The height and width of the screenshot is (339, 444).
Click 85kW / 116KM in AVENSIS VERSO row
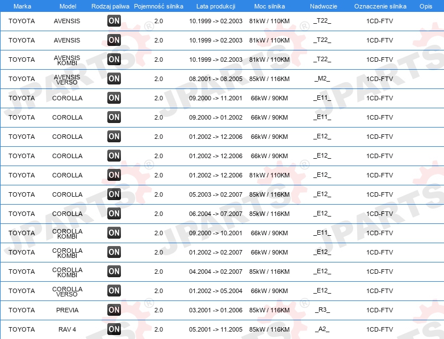(x=269, y=79)
